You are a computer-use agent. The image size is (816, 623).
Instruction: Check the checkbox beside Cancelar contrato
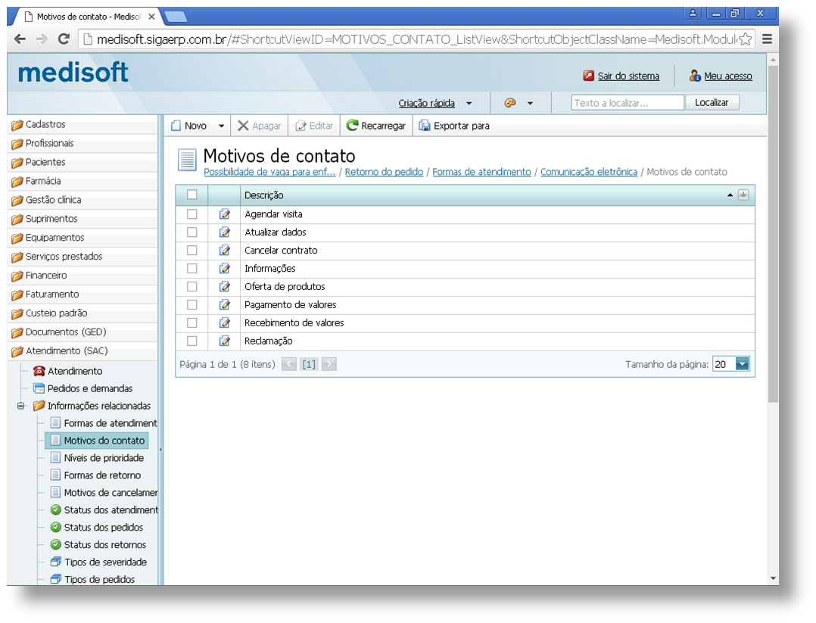click(x=192, y=250)
